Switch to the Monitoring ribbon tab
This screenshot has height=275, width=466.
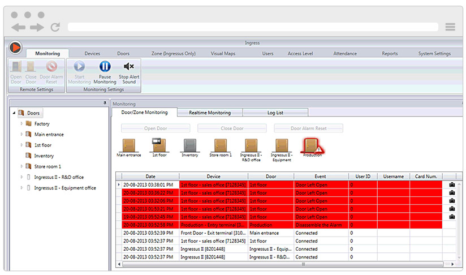48,54
